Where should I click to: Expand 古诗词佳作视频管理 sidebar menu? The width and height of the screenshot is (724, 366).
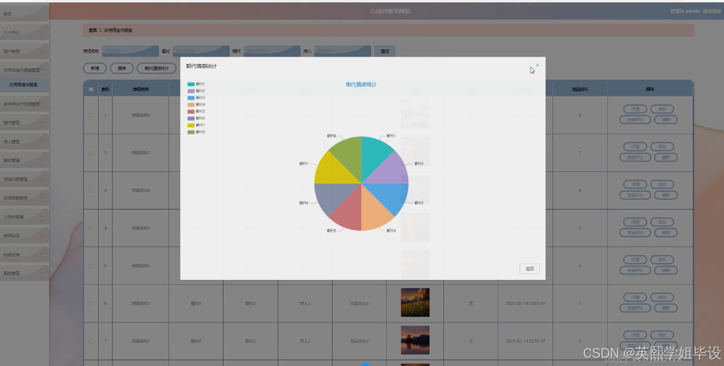tap(24, 104)
